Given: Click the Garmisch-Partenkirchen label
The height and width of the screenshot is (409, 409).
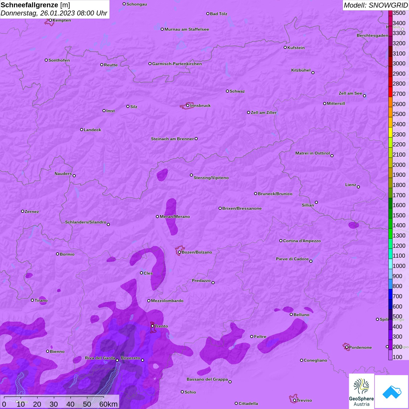Looking at the screenshot, I should 177,64.
